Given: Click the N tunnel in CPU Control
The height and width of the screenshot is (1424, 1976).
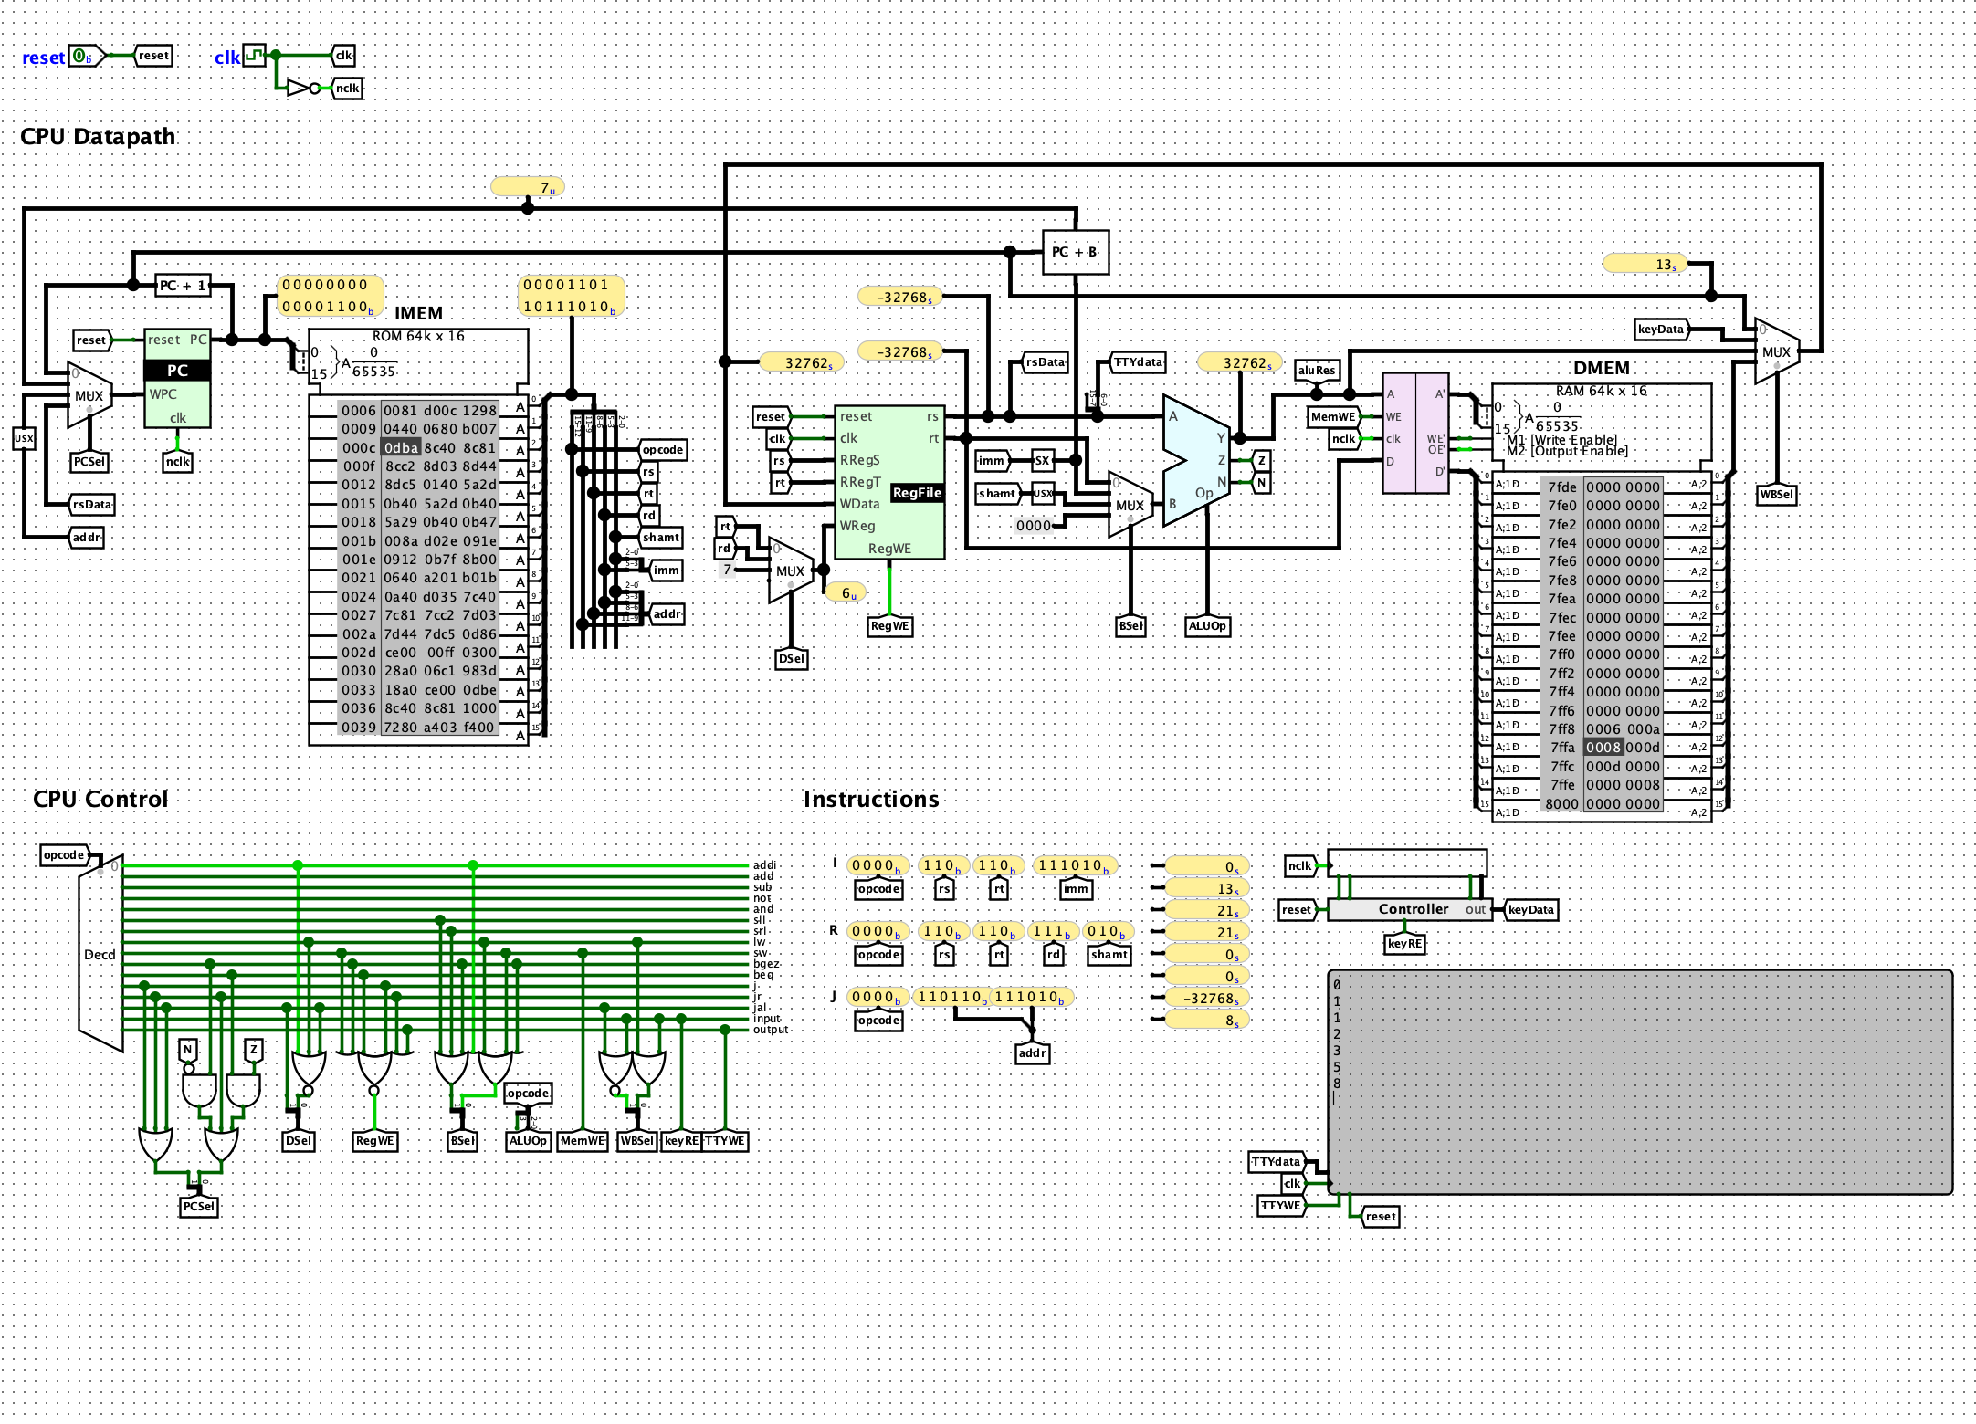Looking at the screenshot, I should tap(188, 1051).
